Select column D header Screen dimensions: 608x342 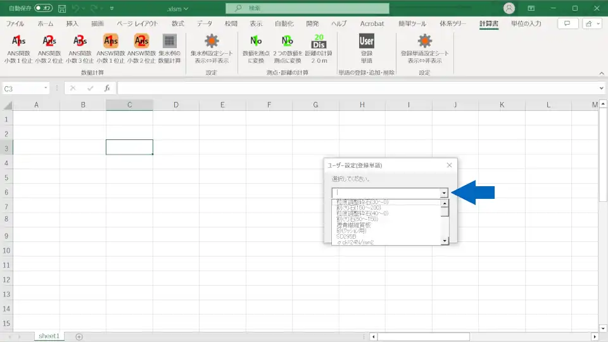(x=176, y=104)
